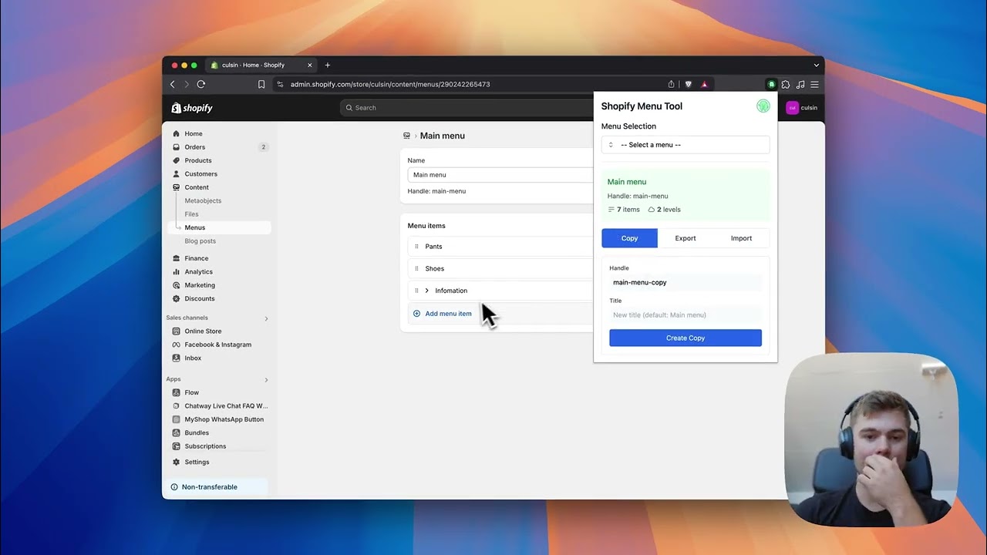Click the Home icon in the sidebar
The width and height of the screenshot is (987, 555).
coord(176,133)
